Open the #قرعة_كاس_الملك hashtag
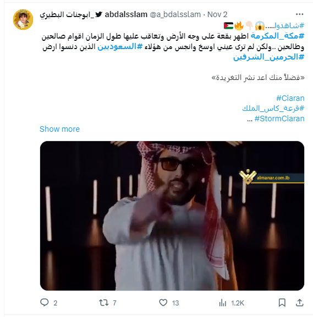 (x=273, y=109)
